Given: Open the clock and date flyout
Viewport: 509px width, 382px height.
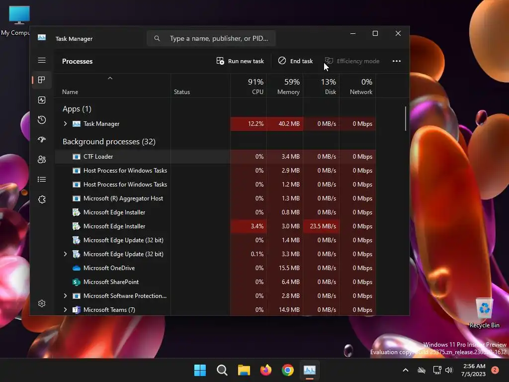Looking at the screenshot, I should point(474,370).
